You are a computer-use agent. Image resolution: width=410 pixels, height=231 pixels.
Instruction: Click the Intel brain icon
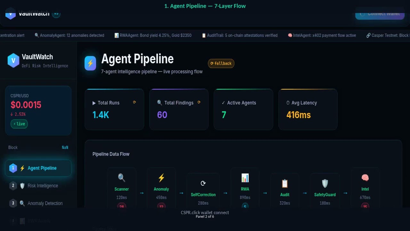pyautogui.click(x=365, y=177)
